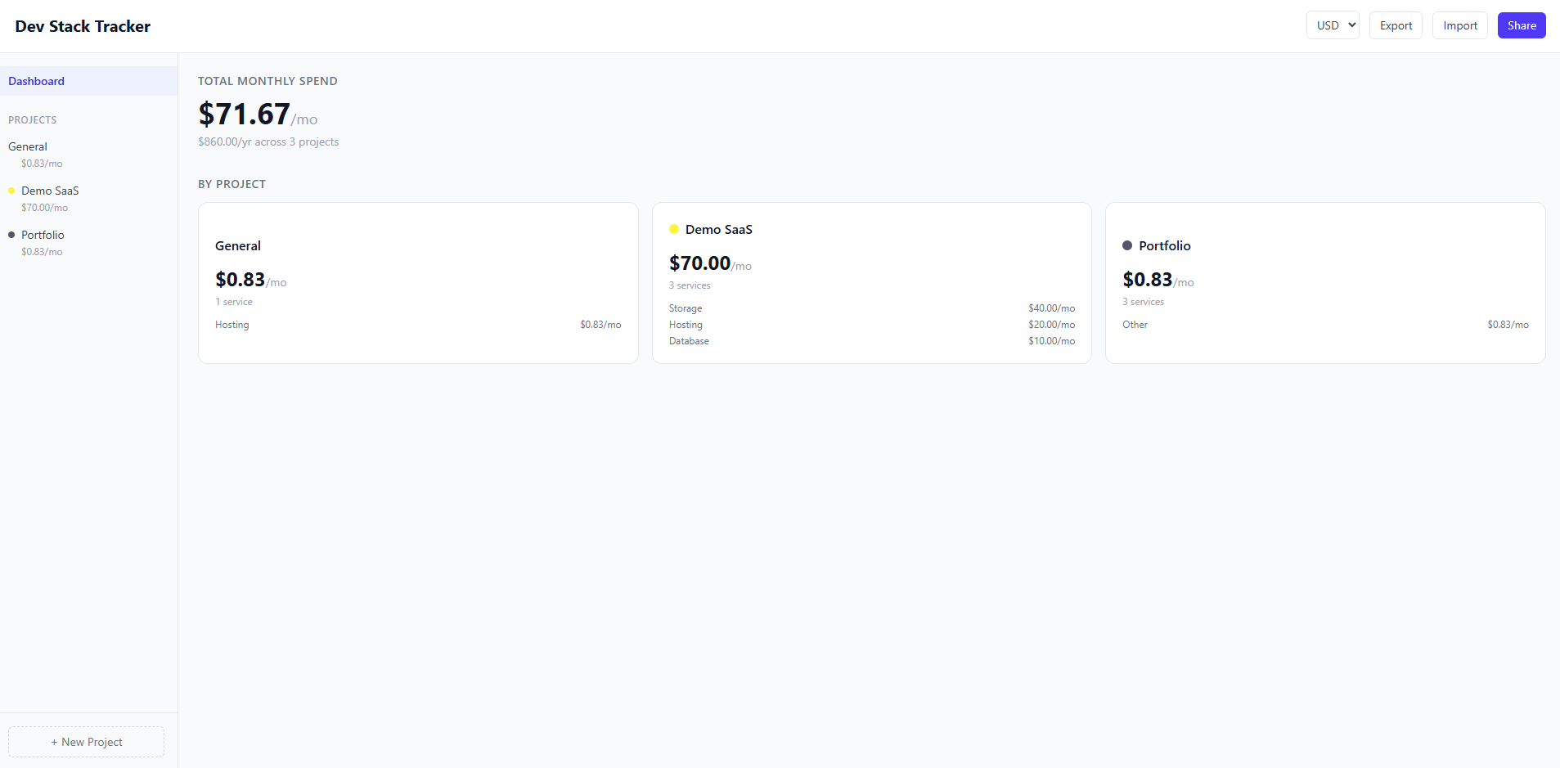The image size is (1560, 768).
Task: Click gray color dot on Portfolio card
Action: [x=1127, y=245]
